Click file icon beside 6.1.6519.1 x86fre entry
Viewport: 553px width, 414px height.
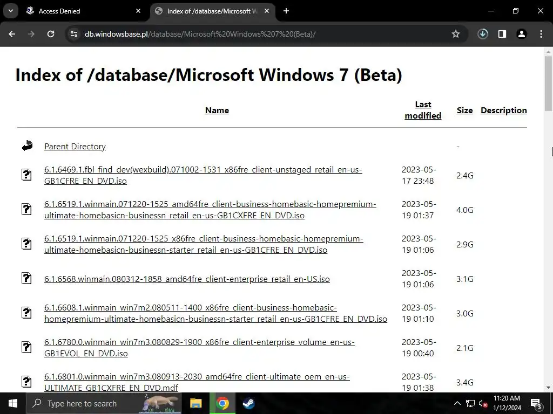click(26, 244)
